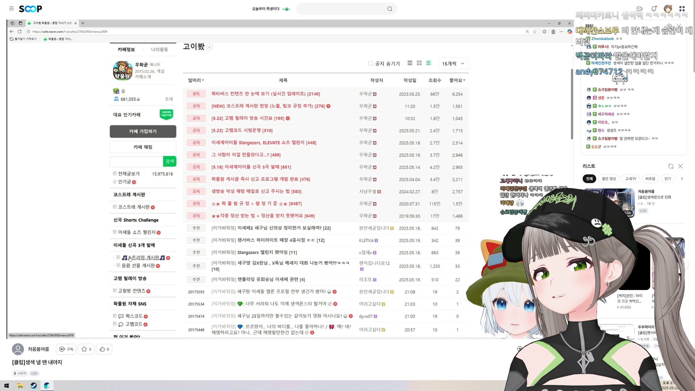The width and height of the screenshot is (695, 391).
Task: Click the star favorite button showing 3
Action: (86, 349)
